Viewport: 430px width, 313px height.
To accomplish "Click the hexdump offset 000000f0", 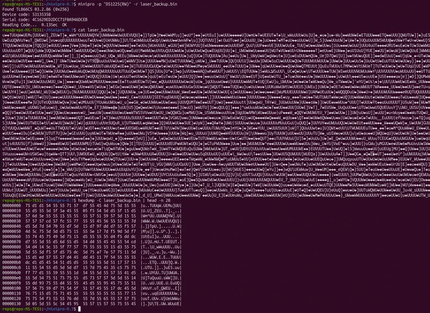I will coord(11,283).
